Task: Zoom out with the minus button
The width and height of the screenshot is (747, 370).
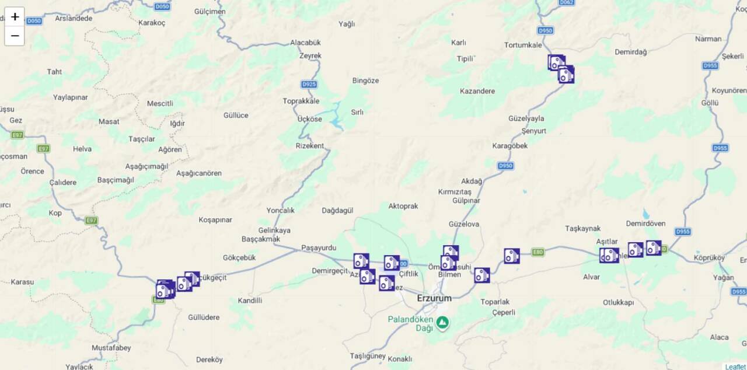Action: tap(15, 36)
